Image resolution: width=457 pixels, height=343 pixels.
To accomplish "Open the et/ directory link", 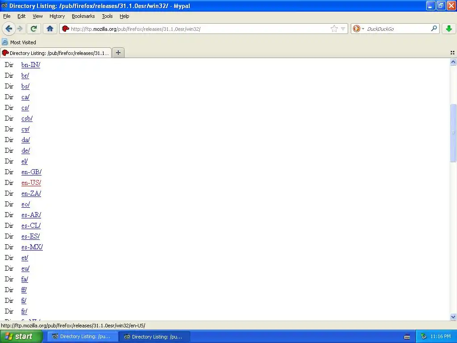I will coord(25,258).
